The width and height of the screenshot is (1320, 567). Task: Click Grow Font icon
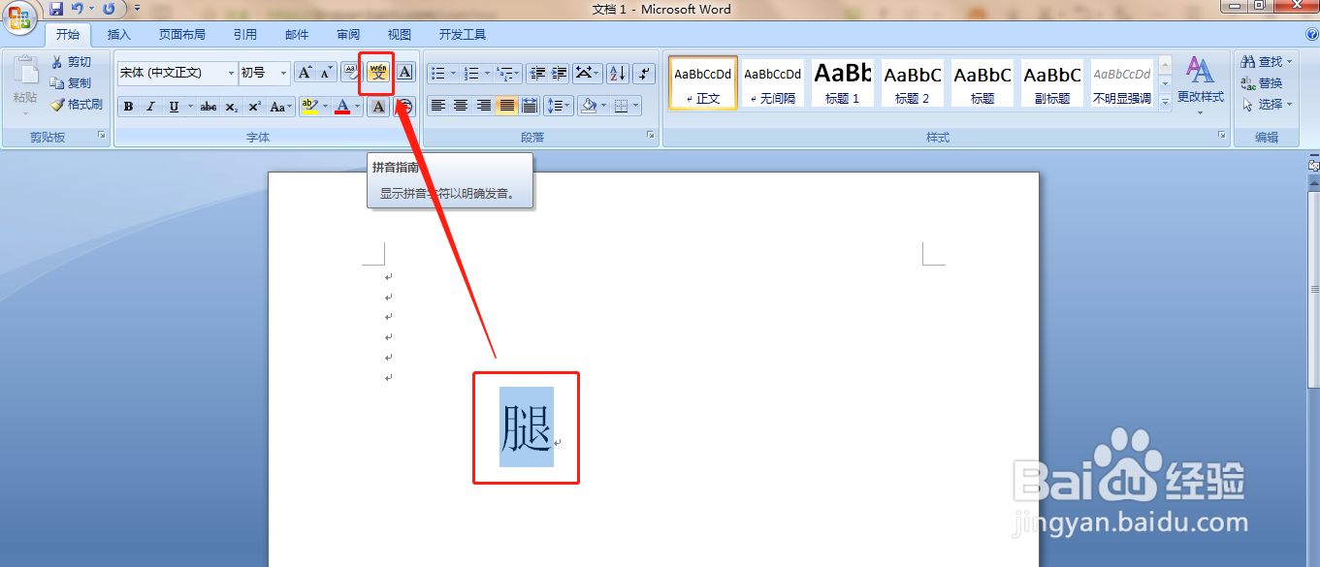305,73
